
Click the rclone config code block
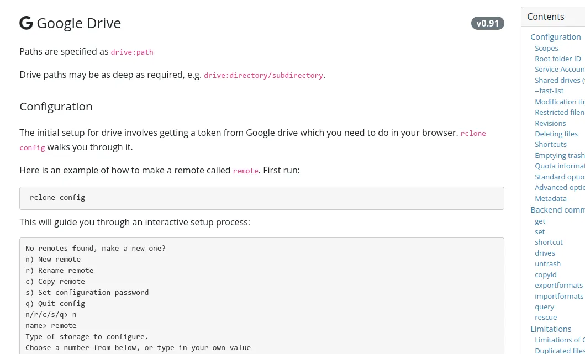[x=261, y=198]
